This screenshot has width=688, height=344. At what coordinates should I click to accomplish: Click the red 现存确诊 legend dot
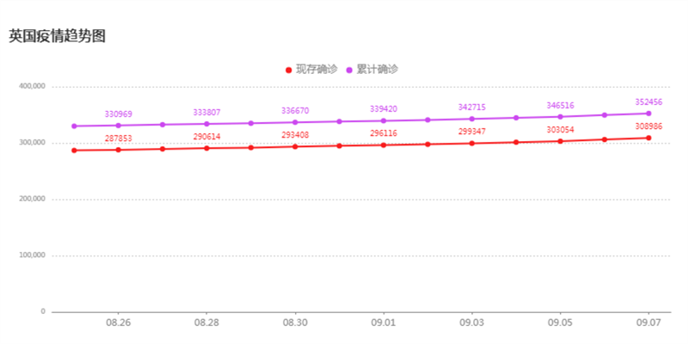pyautogui.click(x=289, y=70)
